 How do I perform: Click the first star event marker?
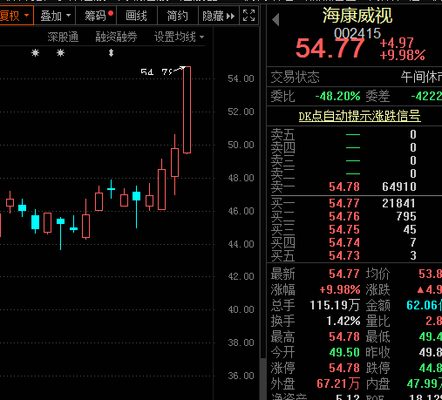click(x=35, y=53)
